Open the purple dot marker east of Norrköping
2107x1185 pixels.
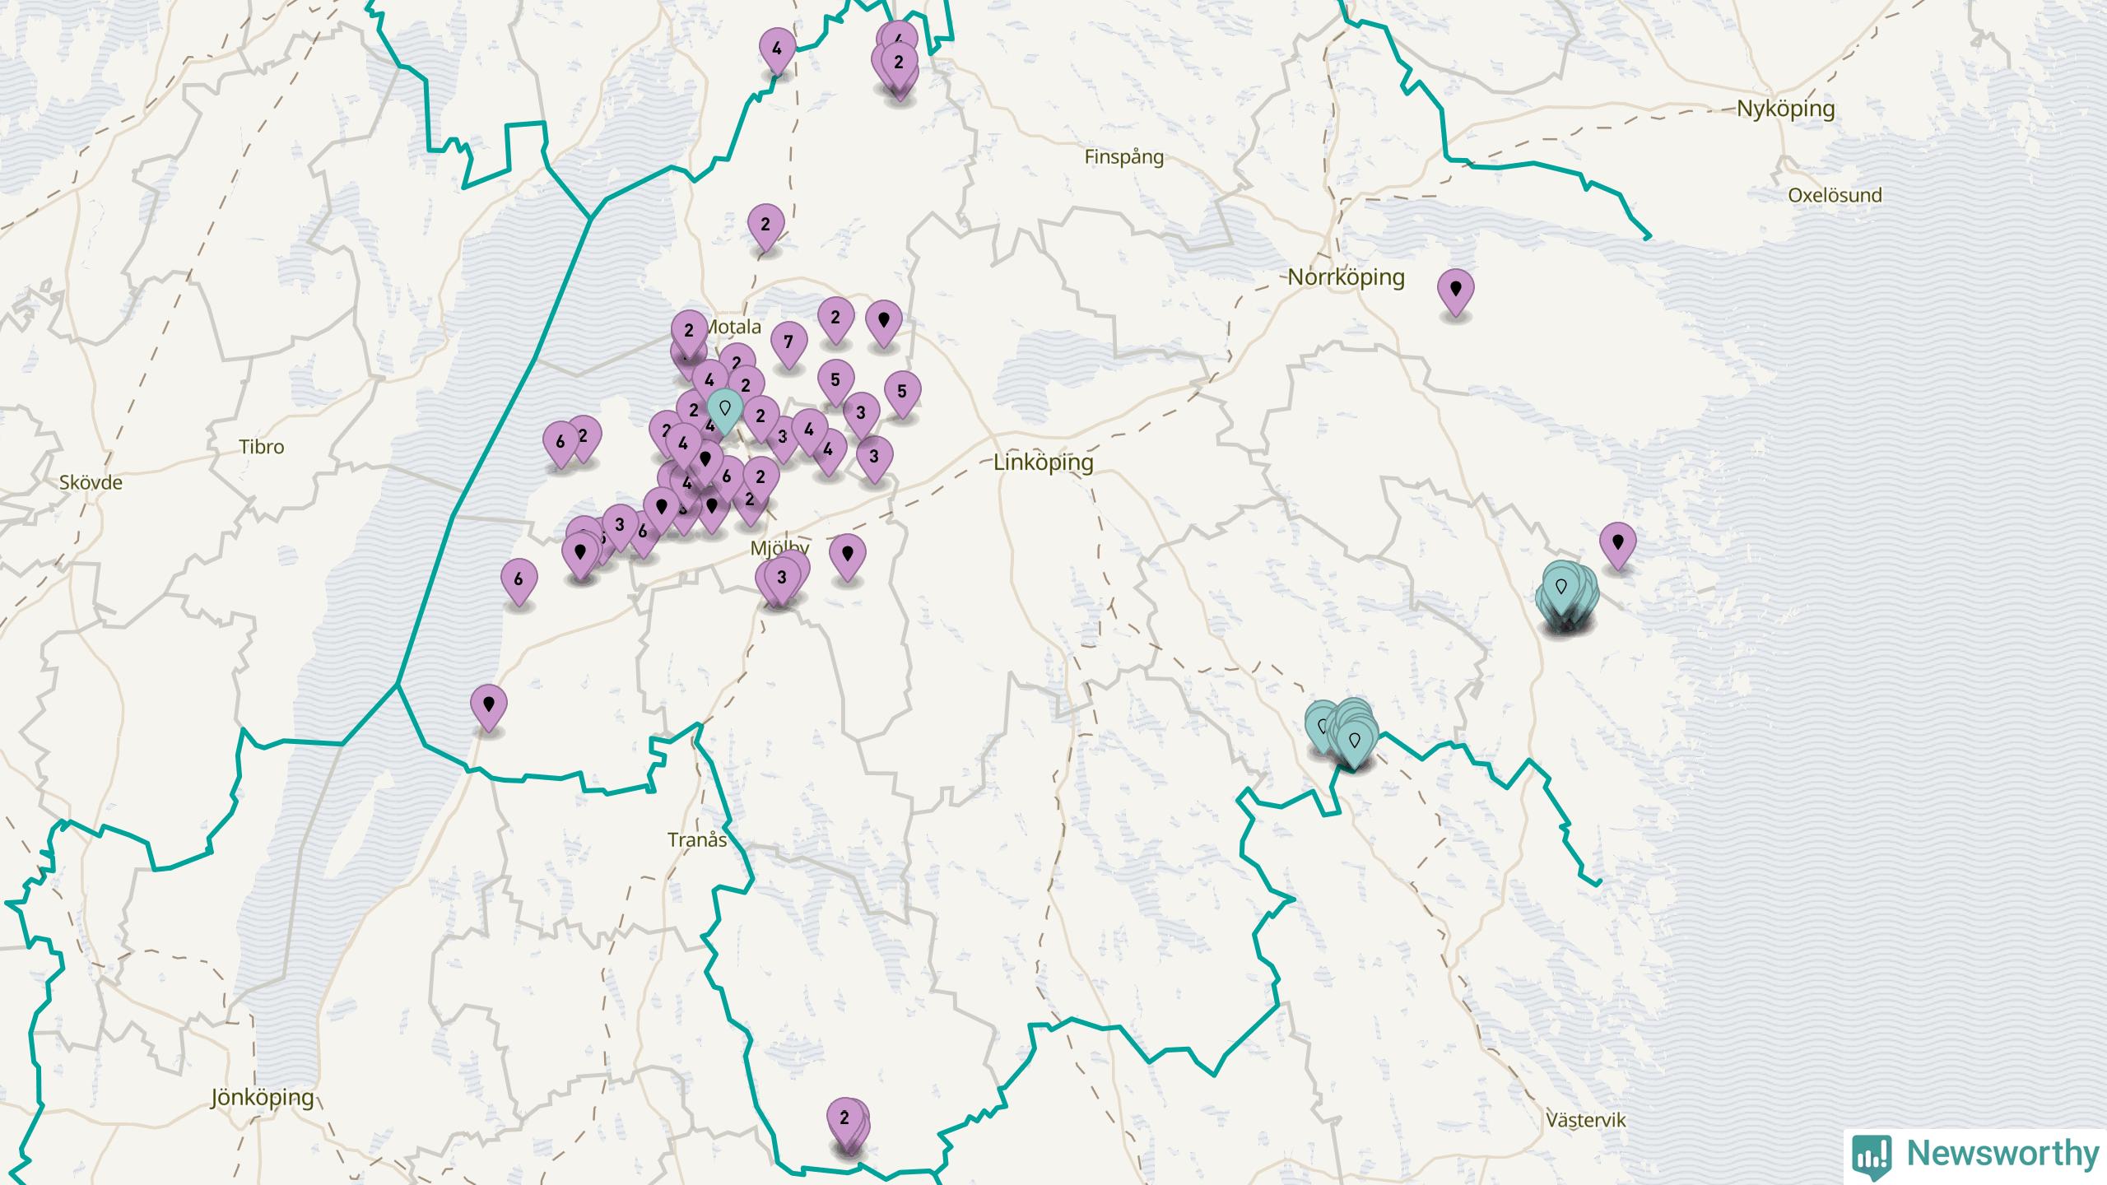coord(1455,291)
